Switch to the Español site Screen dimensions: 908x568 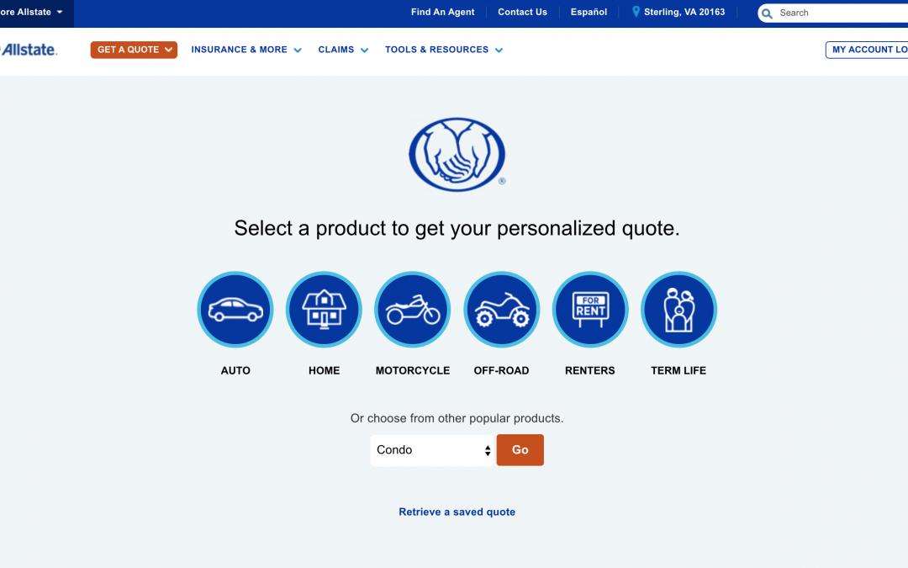tap(589, 12)
